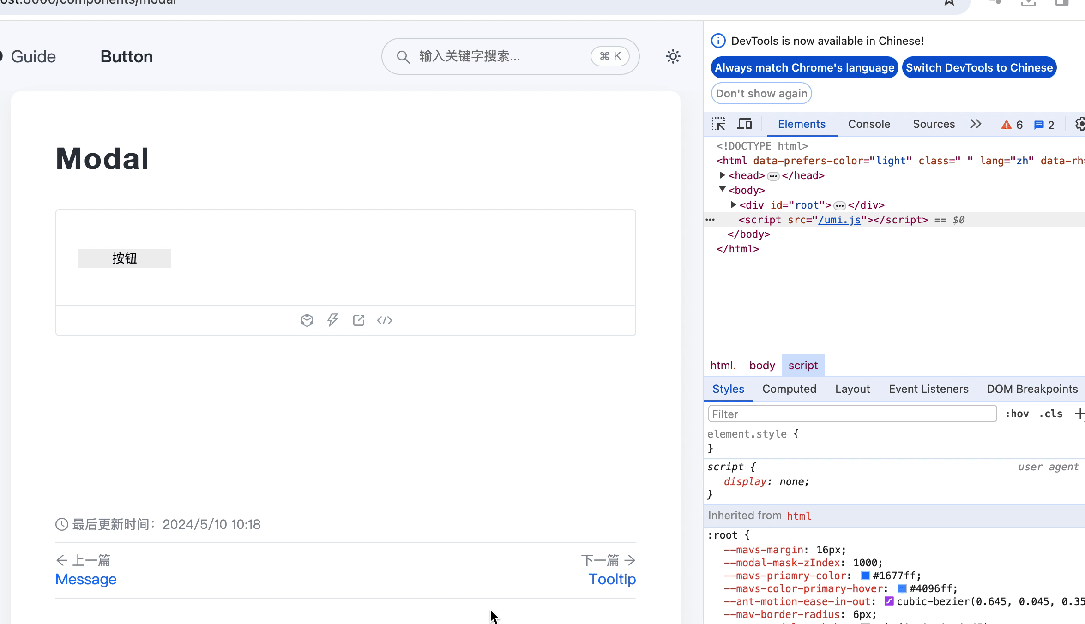The width and height of the screenshot is (1085, 624).
Task: Click the styles Filter input field
Action: point(852,414)
